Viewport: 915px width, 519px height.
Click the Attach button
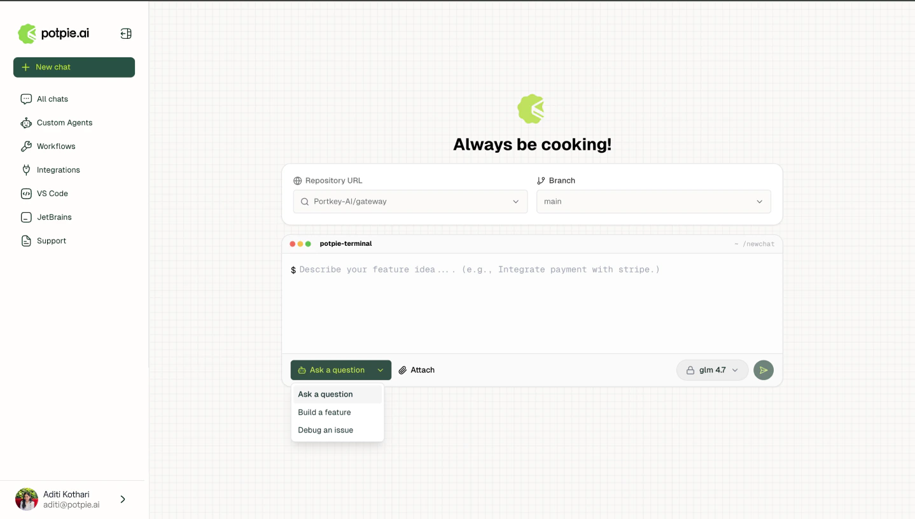coord(417,370)
